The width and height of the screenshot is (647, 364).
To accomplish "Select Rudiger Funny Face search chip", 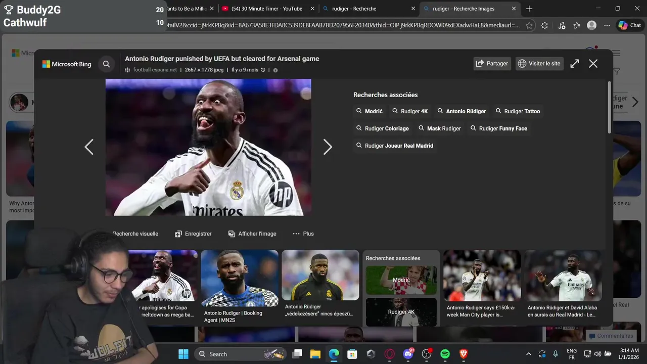I will [x=499, y=128].
